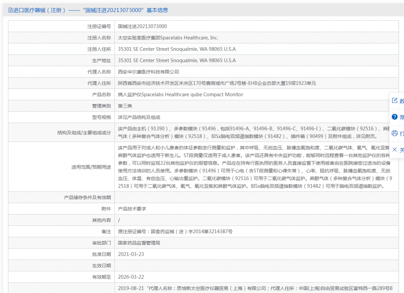Click the 管理类别 row label
The width and height of the screenshot is (404, 293).
tap(101, 106)
